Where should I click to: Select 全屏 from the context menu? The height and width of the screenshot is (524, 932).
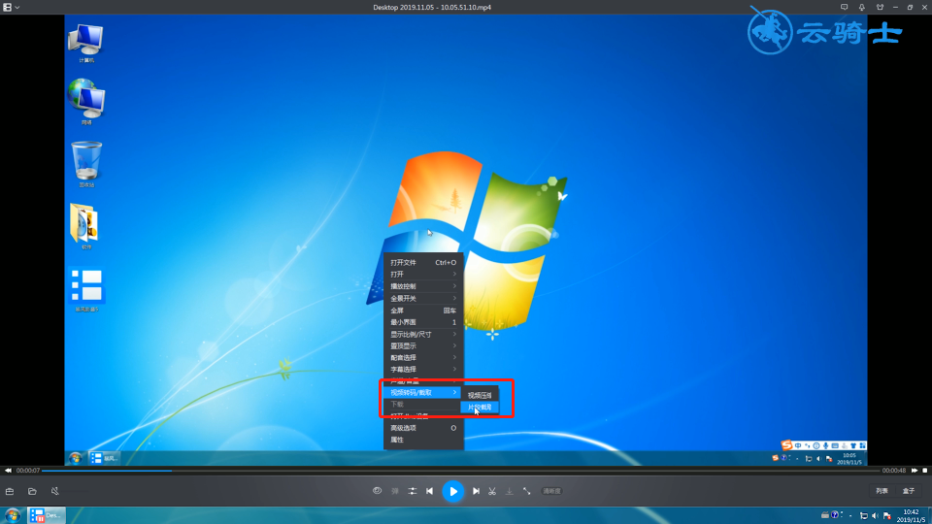[423, 311]
